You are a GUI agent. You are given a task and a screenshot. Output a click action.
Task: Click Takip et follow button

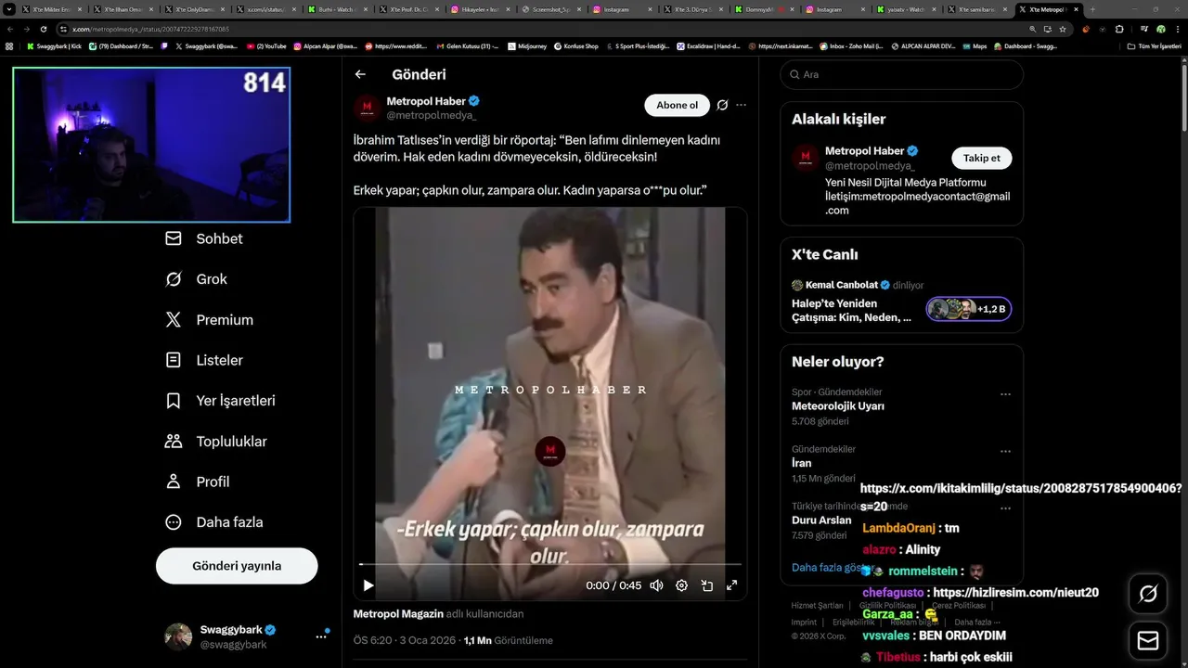coord(981,158)
